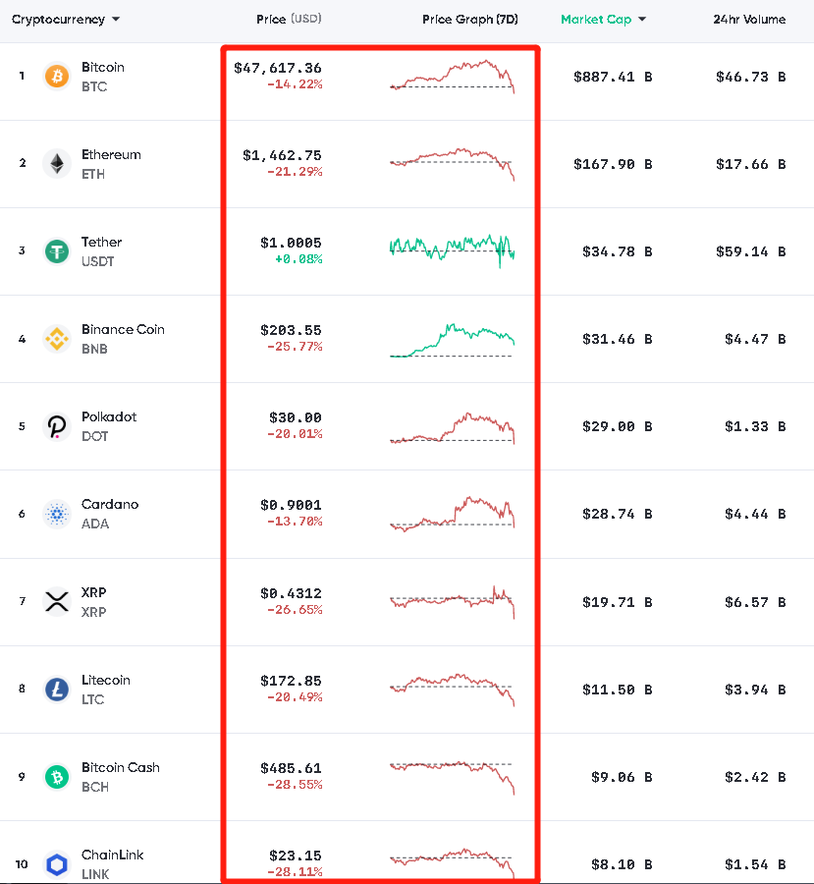
Task: Click the Cardano logo icon
Action: [x=57, y=514]
